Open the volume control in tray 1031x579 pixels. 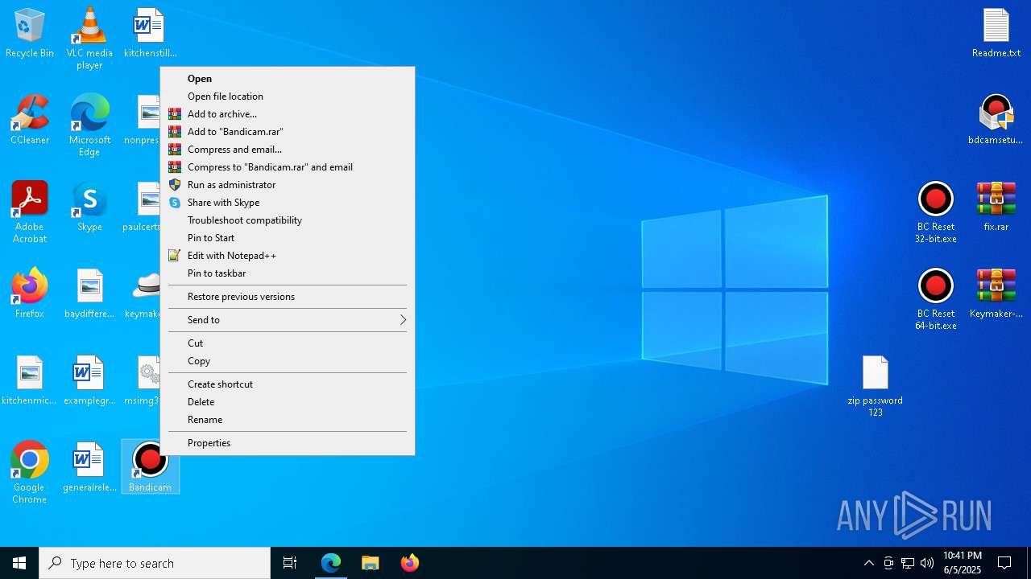pos(927,563)
